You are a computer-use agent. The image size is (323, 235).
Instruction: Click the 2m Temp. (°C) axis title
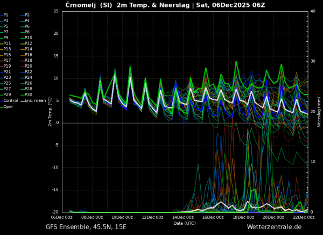(50, 112)
